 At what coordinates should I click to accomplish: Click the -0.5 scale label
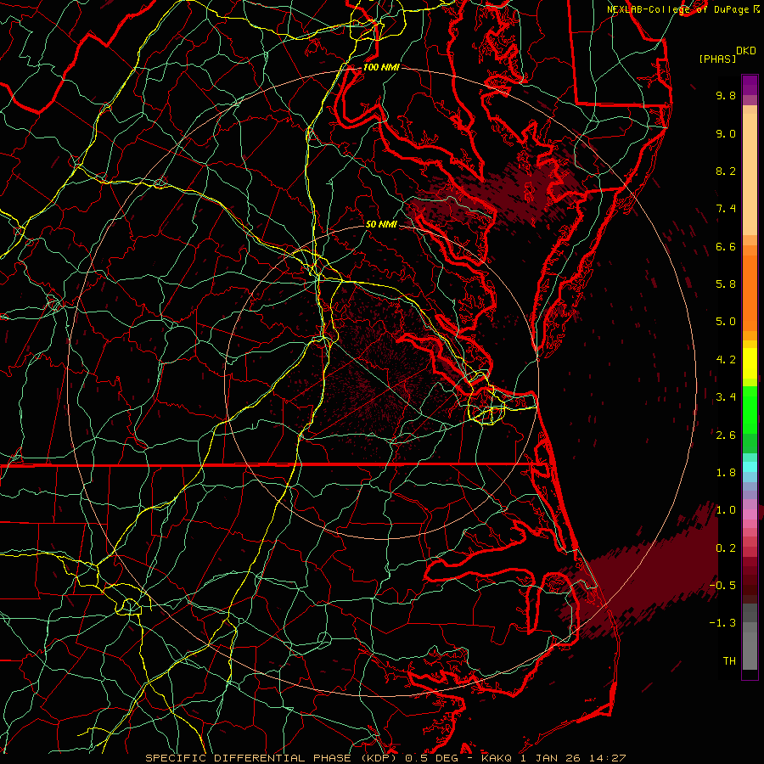[x=722, y=586]
